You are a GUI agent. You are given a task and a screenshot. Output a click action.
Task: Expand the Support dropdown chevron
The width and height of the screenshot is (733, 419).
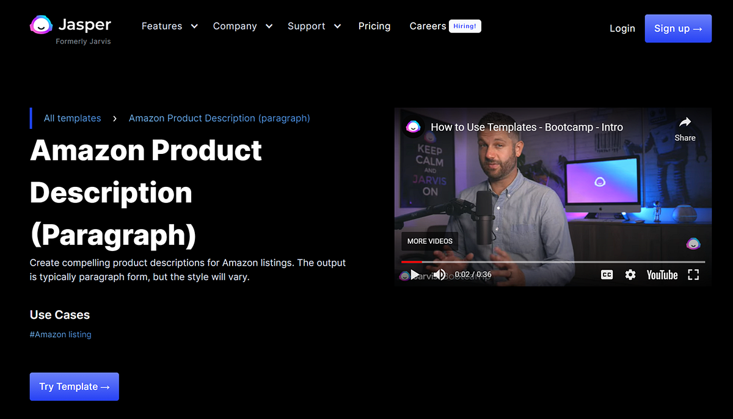[337, 26]
